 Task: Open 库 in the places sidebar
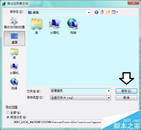click(14, 54)
